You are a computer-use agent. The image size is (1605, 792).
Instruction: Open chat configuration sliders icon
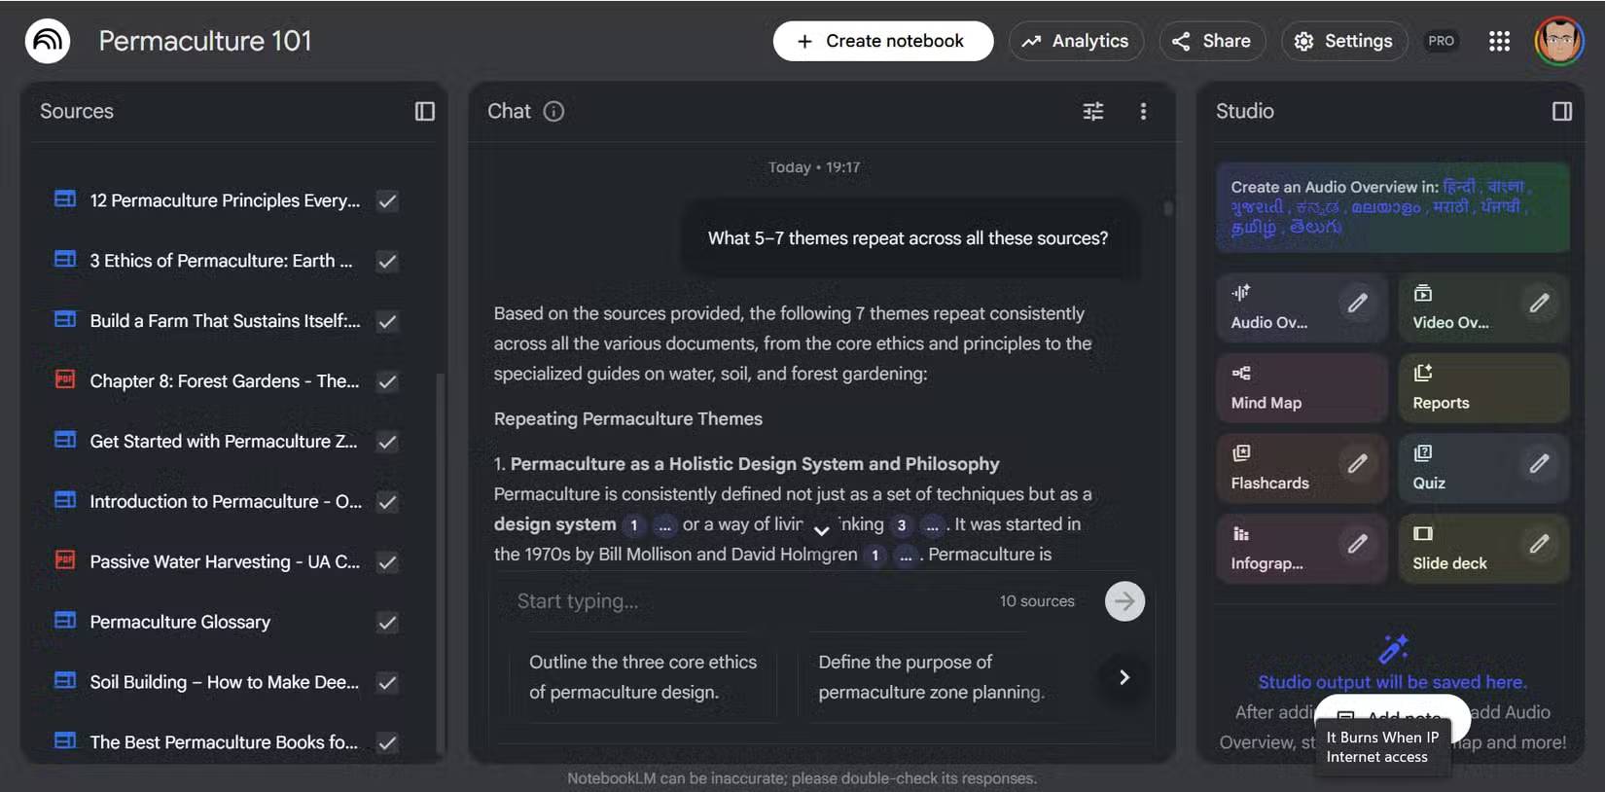point(1093,111)
